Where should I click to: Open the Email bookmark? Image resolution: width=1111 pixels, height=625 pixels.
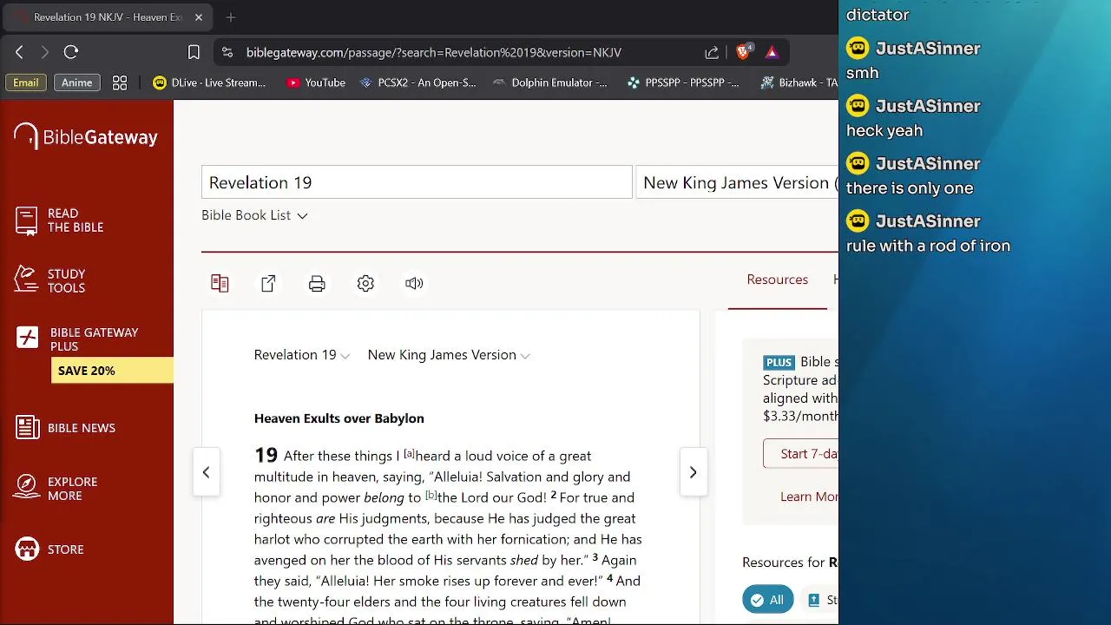tap(25, 82)
